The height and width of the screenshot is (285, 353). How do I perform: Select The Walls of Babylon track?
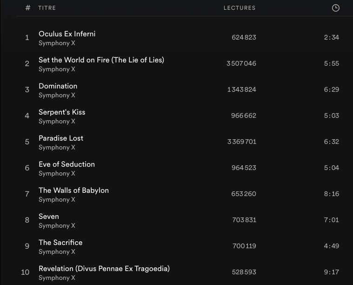coord(73,190)
